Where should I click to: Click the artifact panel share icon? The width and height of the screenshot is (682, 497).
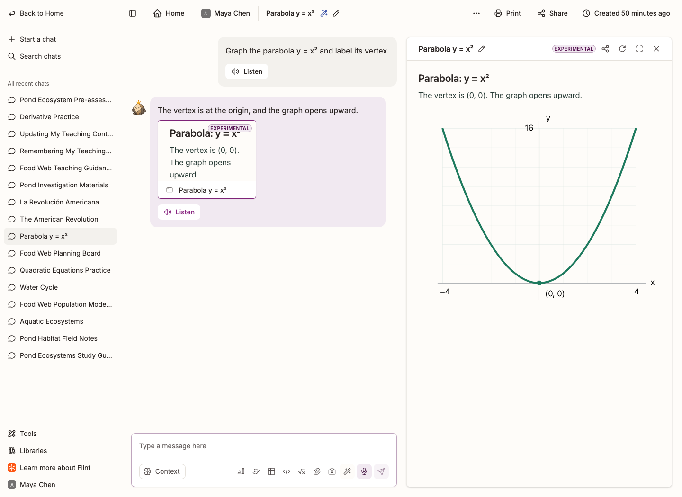tap(605, 49)
